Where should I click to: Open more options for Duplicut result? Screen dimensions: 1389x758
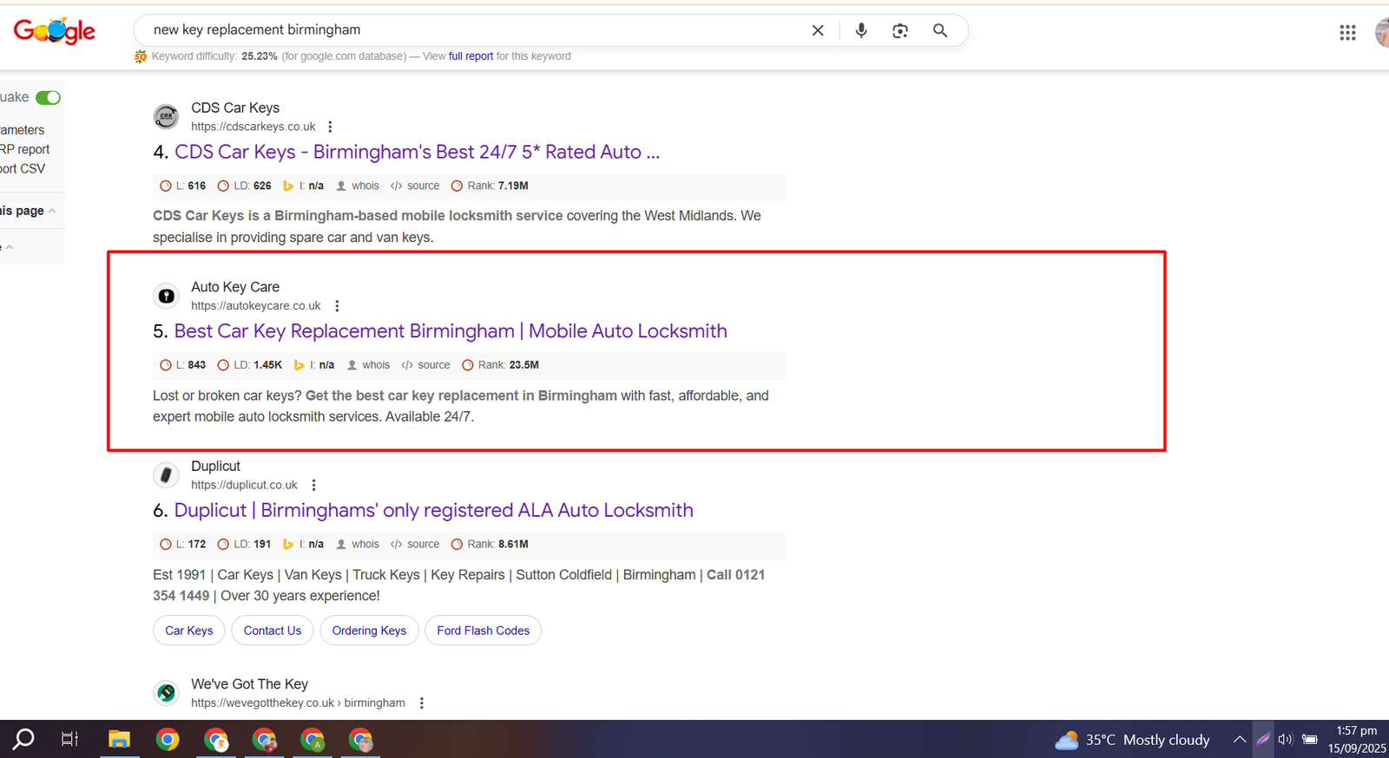[x=313, y=485]
